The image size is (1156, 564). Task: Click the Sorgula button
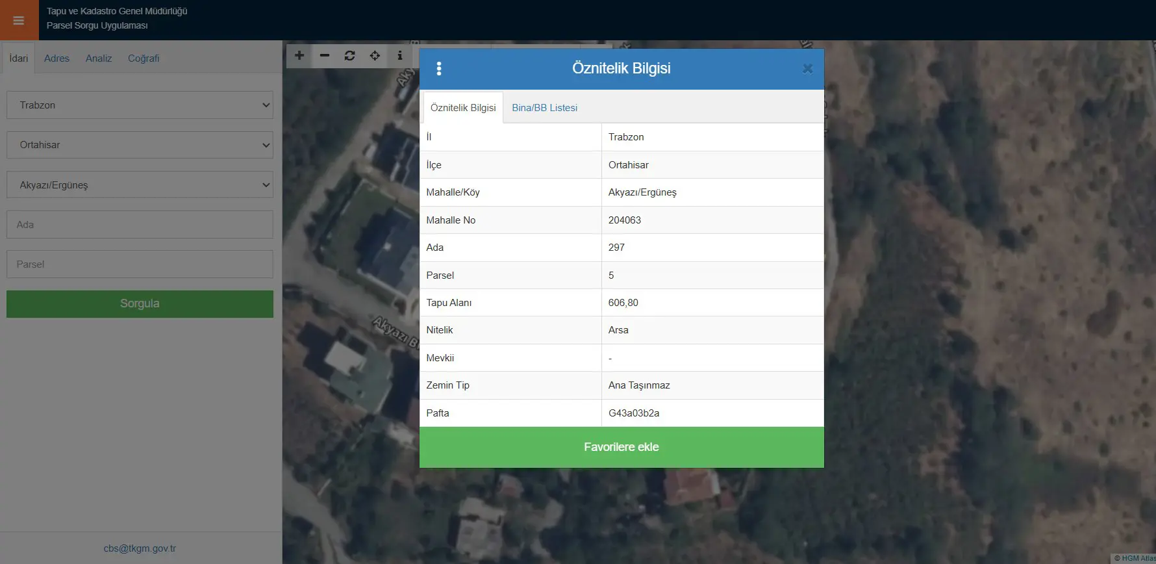[140, 304]
